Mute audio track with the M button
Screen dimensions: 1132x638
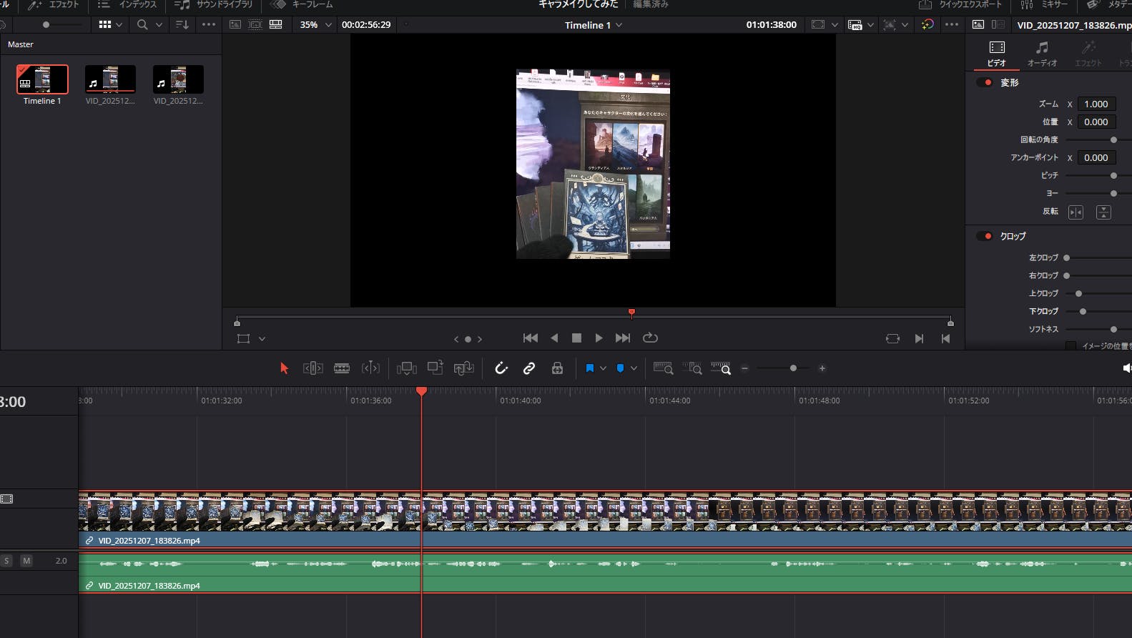(26, 561)
